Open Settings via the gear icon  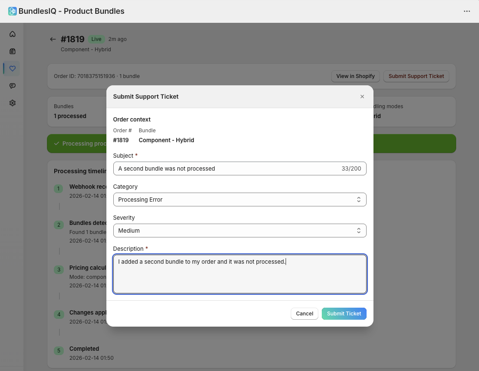pos(12,103)
